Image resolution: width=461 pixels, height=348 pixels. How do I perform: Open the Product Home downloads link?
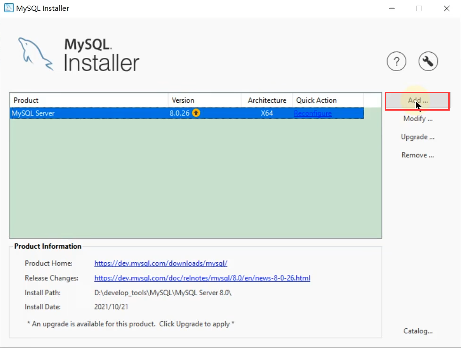(161, 263)
